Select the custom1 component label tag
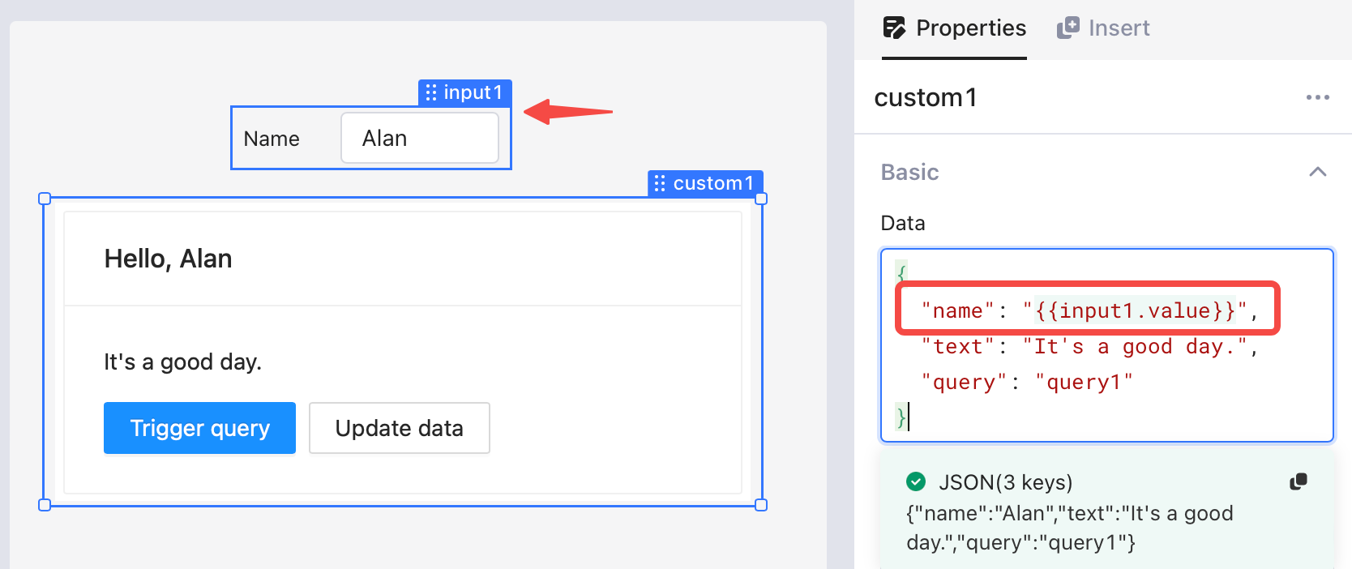1352x569 pixels. point(706,183)
